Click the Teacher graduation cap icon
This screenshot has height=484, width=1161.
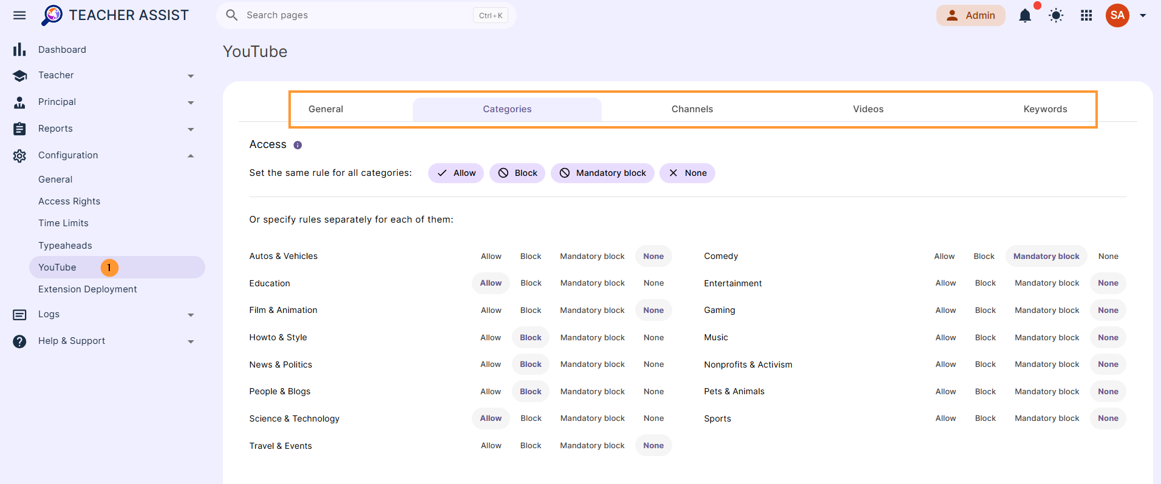tap(19, 76)
